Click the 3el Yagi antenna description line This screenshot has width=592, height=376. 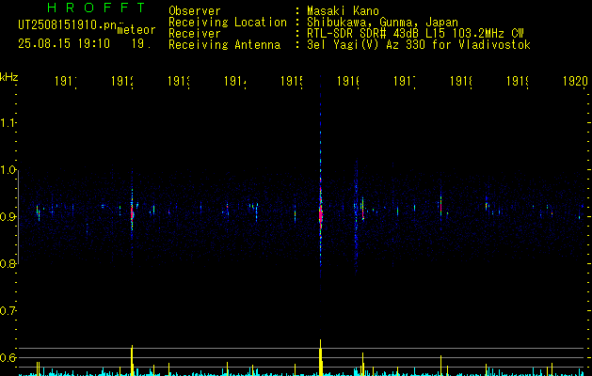click(x=419, y=45)
